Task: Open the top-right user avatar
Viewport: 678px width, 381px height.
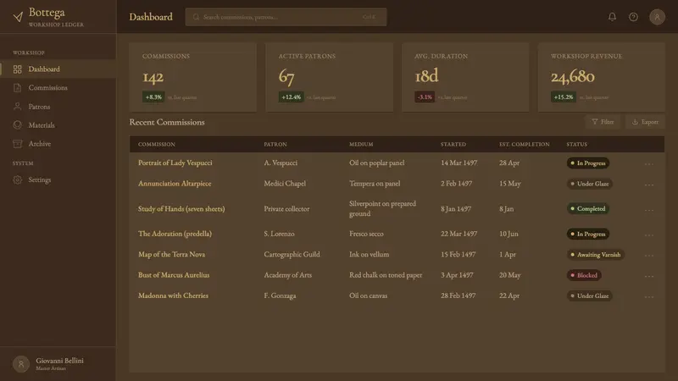Action: [x=657, y=17]
